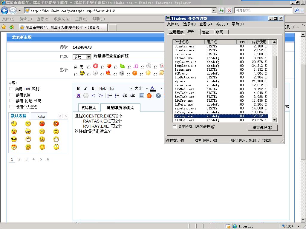Click the font color A swatch
Screen dimensions: 306x229
(153, 89)
